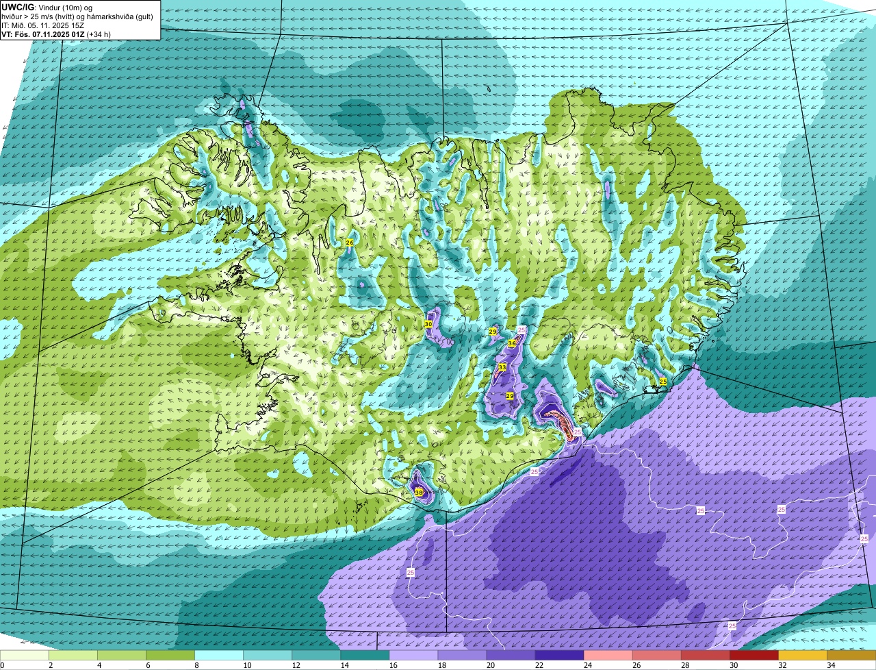Click white 25 label beside red wind streak
This screenshot has width=876, height=670.
[578, 432]
